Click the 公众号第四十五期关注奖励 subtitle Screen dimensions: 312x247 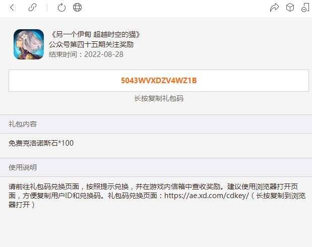91,44
